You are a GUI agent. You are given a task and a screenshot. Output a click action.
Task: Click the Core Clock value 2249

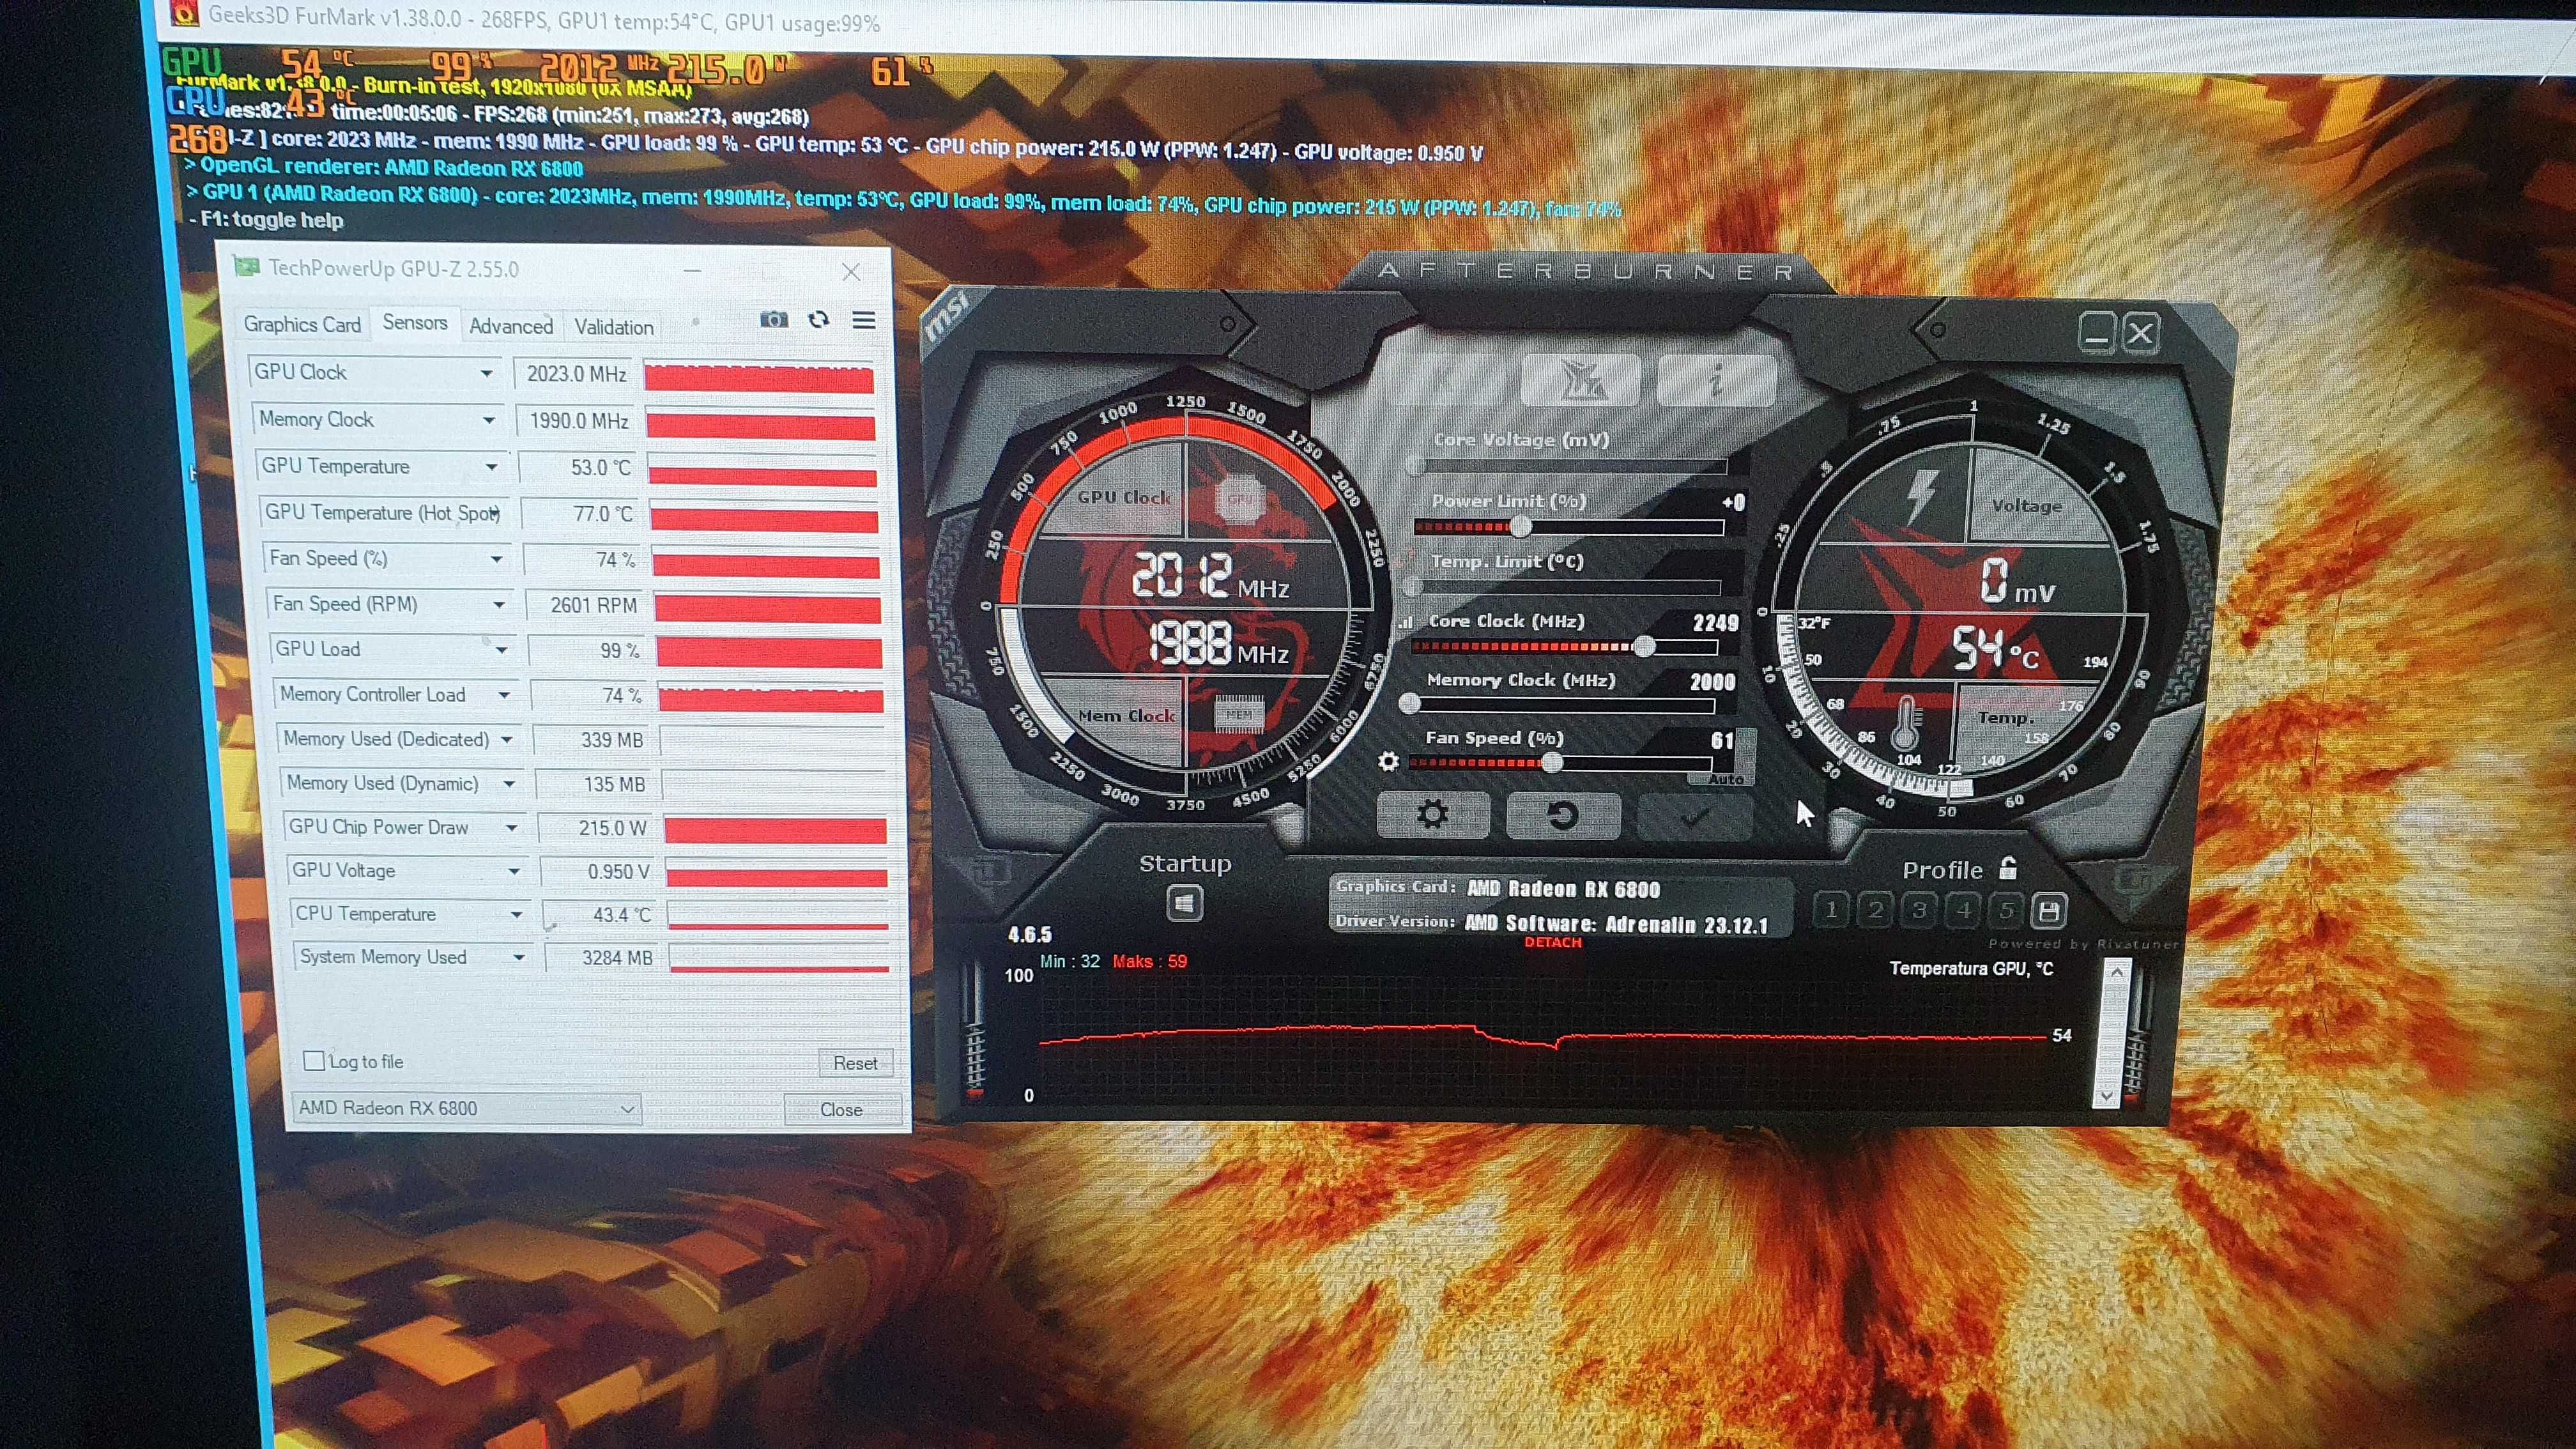pyautogui.click(x=1715, y=622)
